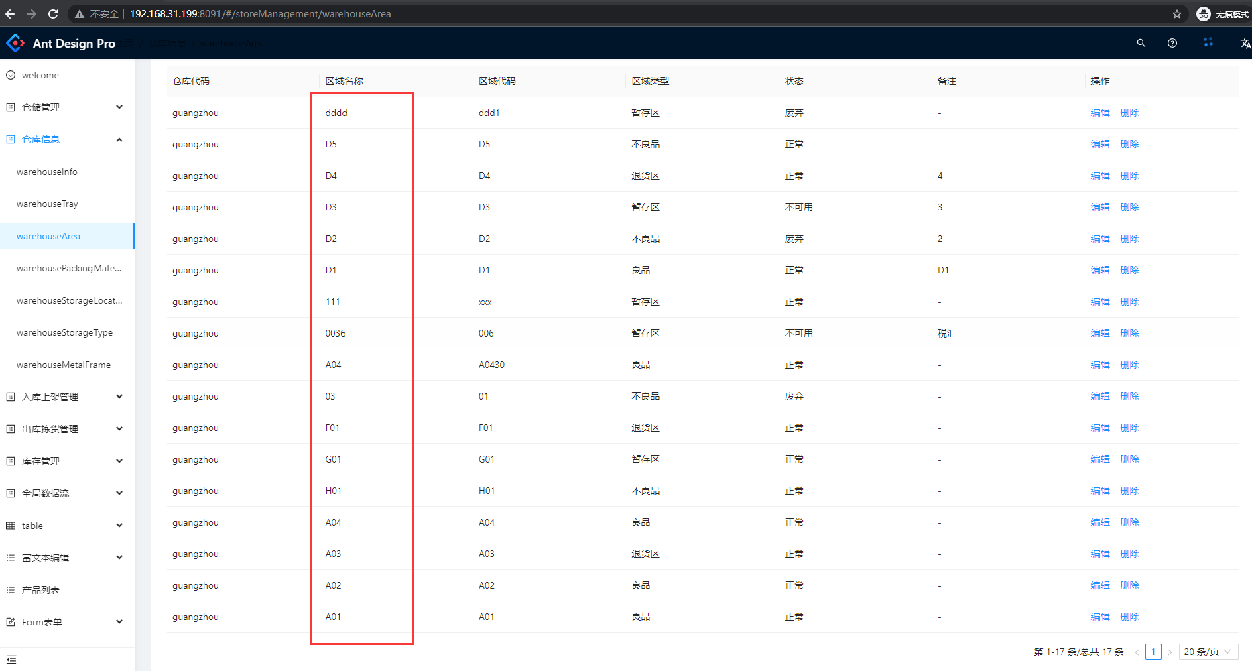This screenshot has height=671, width=1252.
Task: Click 编辑 link for the dddd row
Action: [x=1100, y=113]
